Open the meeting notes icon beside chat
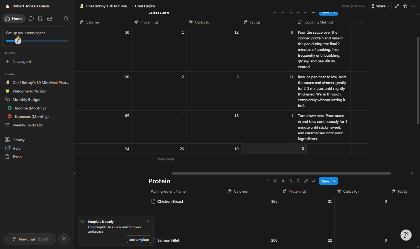Image resolution: width=420 pixels, height=249 pixels. [40, 19]
